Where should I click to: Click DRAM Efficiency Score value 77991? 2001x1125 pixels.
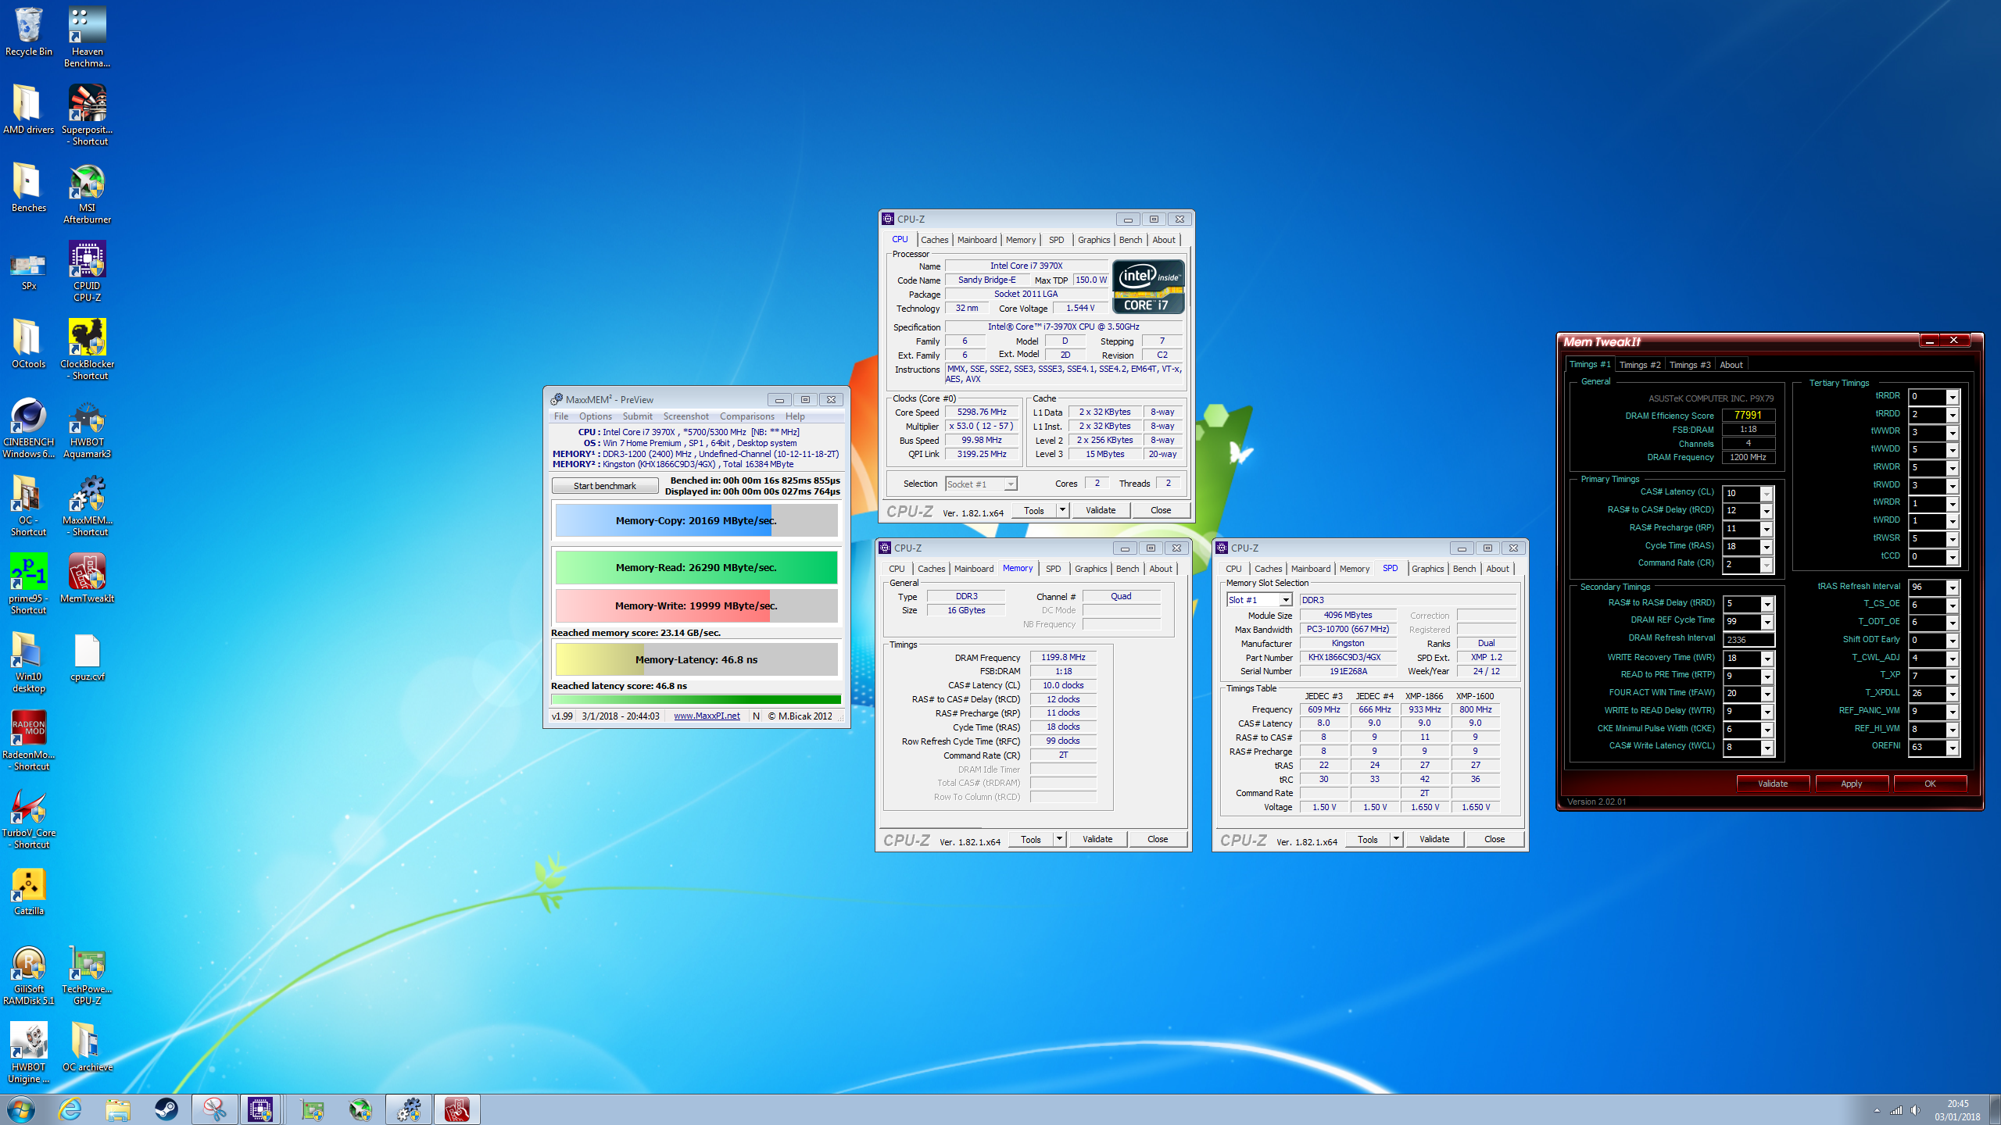1748,416
